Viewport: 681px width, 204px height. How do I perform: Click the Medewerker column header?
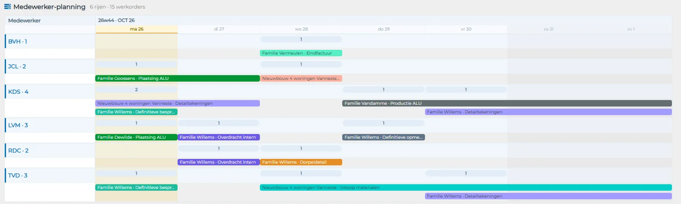pos(25,20)
